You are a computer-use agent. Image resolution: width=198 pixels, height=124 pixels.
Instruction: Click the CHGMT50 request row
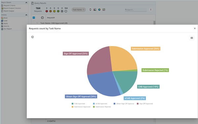click(51, 121)
